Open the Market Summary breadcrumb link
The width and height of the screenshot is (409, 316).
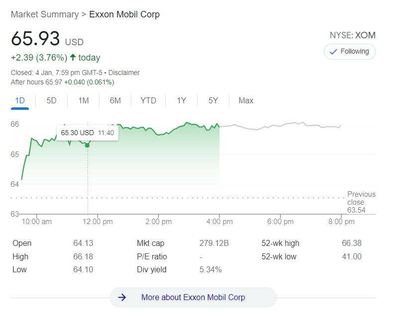click(x=45, y=14)
